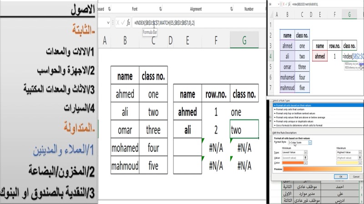Click cell 'ادريس' in bottom-right table
The width and height of the screenshot is (364, 204).
(x=339, y=200)
